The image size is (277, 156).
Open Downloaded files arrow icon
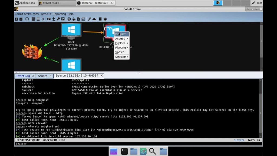coord(54,19)
